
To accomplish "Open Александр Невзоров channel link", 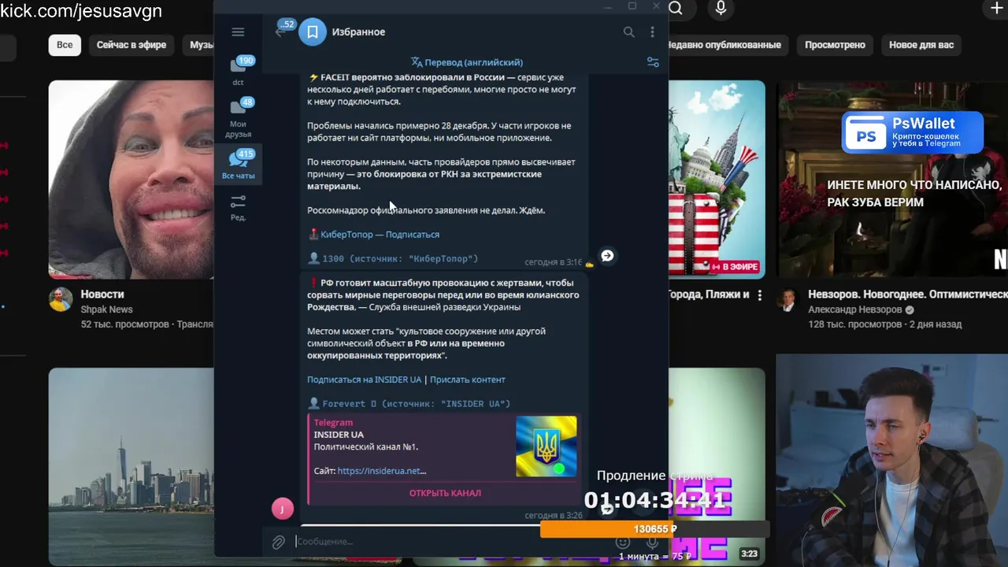I will (x=855, y=309).
